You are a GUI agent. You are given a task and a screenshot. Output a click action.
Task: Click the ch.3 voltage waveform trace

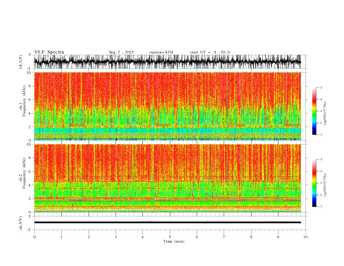coord(167,223)
